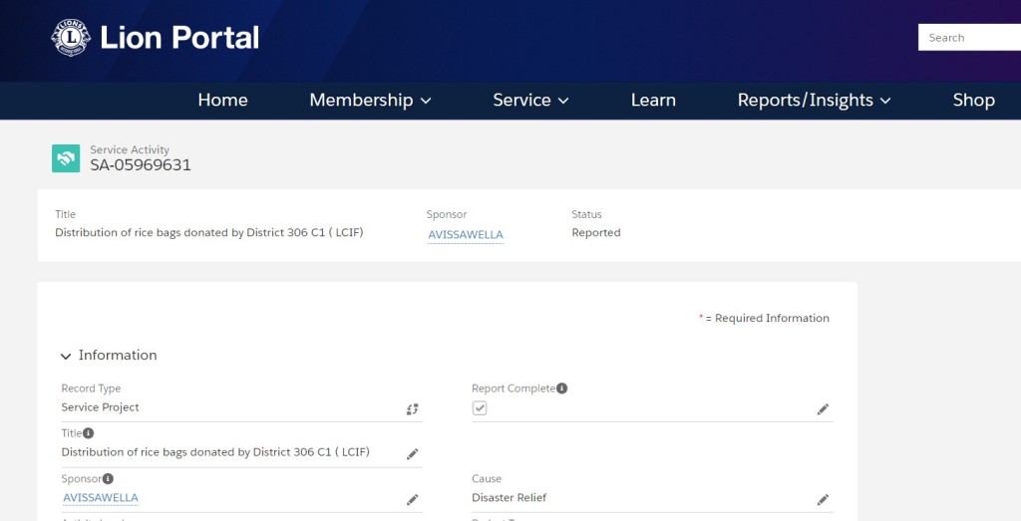The width and height of the screenshot is (1021, 521).
Task: Open AVISSAWELLA sponsor link in header
Action: coord(466,235)
